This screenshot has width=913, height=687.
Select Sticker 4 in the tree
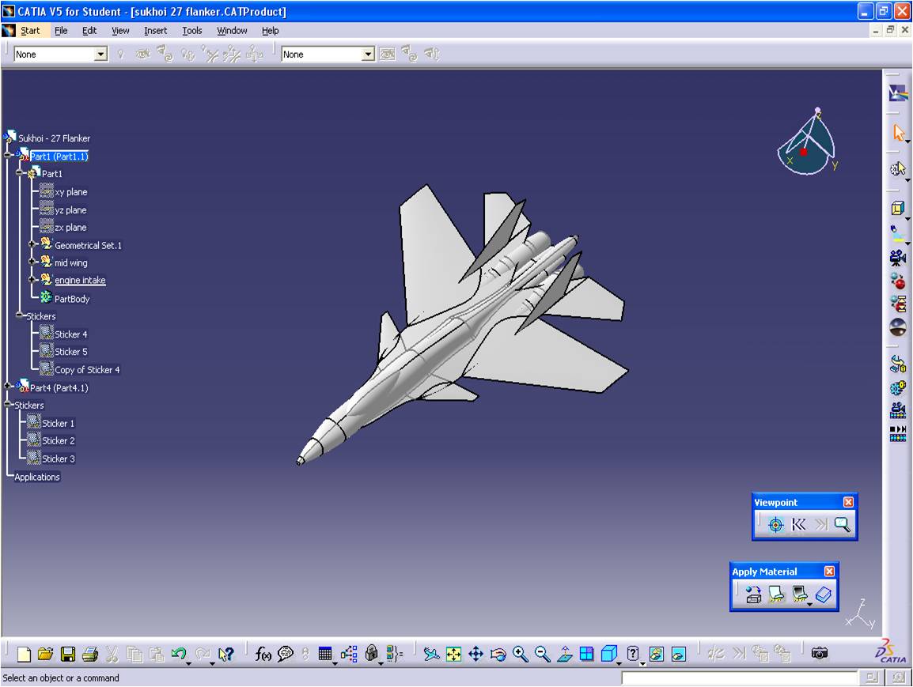coord(71,334)
